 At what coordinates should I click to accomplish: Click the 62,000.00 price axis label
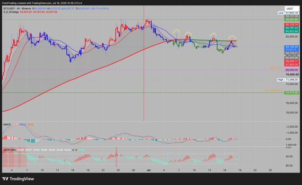292,36
